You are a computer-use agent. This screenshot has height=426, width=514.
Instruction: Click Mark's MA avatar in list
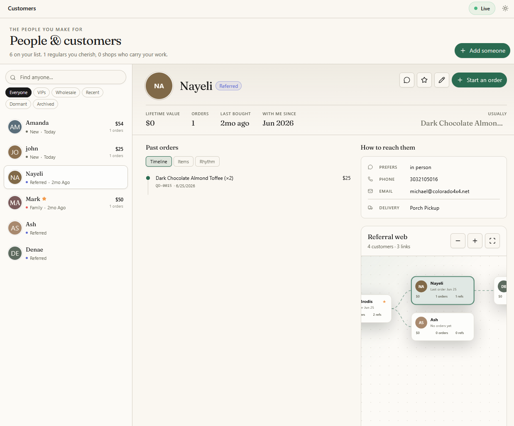(15, 203)
